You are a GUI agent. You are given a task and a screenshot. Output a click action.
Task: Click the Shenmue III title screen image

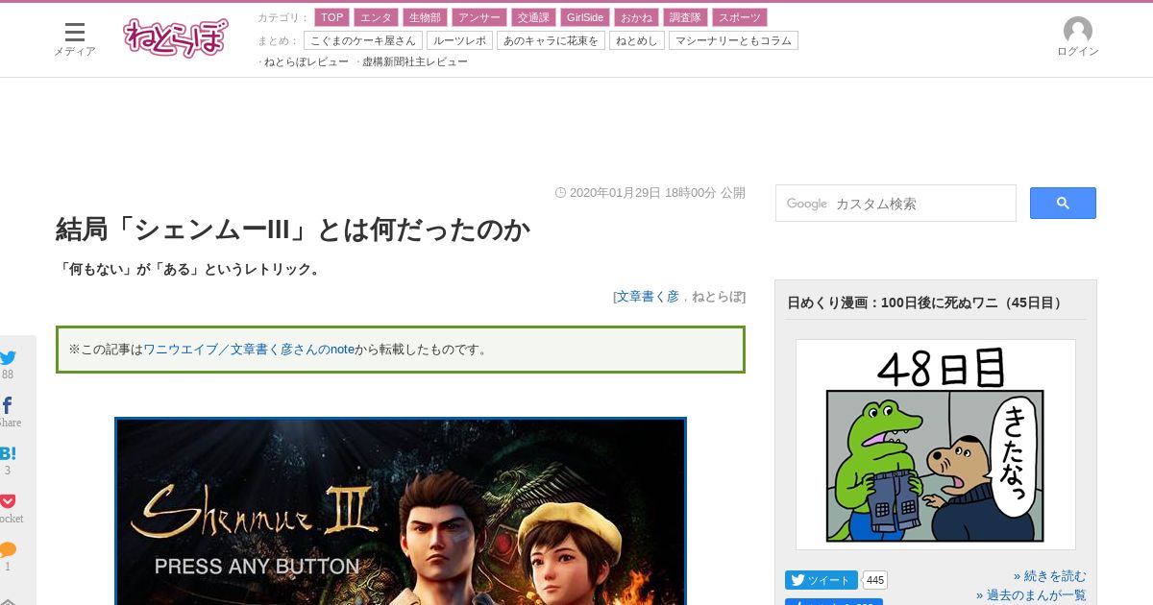tap(401, 511)
